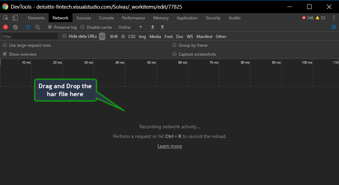Click the 50 ms mark on the overview timeline
The height and width of the screenshot is (185, 339).
point(151,63)
